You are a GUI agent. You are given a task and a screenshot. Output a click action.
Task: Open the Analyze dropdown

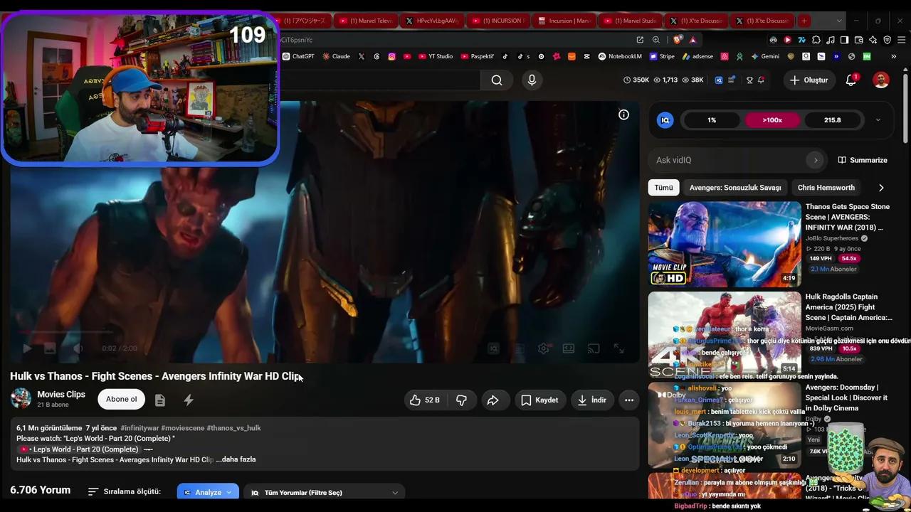point(208,492)
